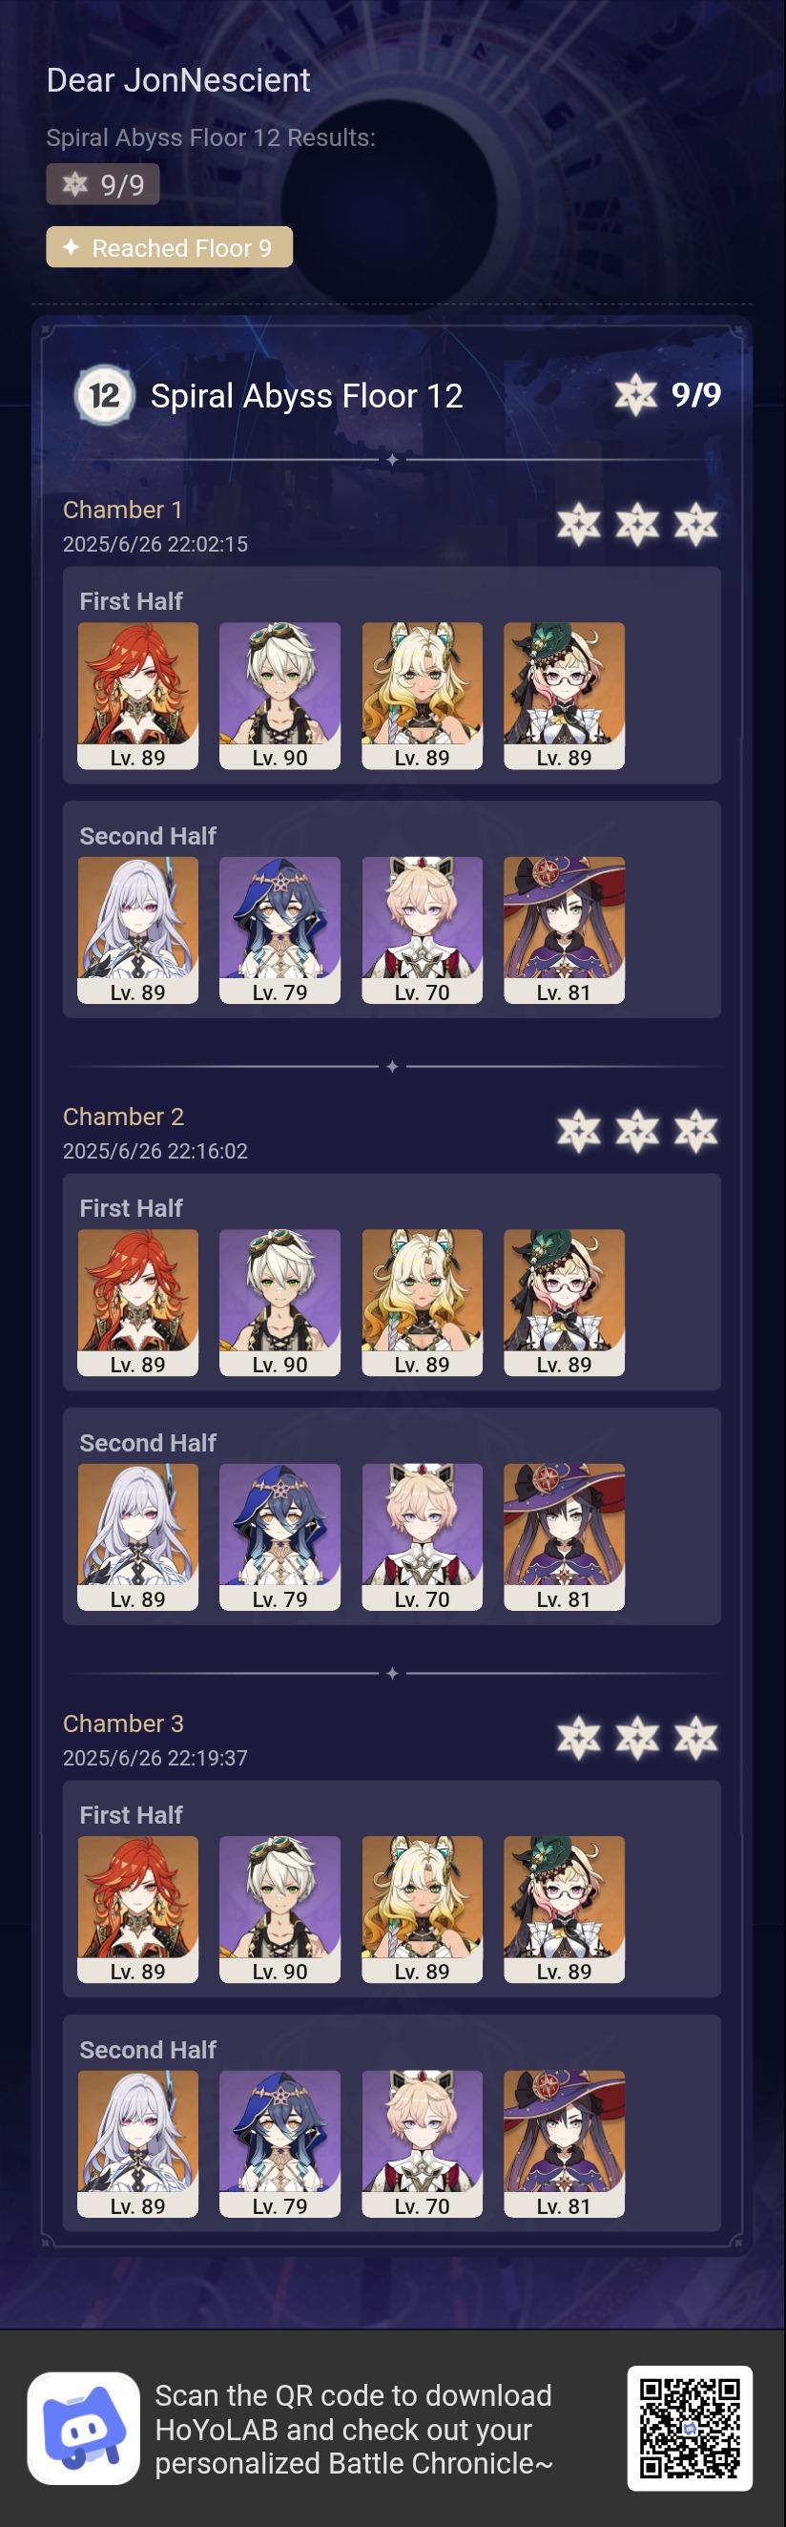
Task: Select Chamber 2 first half glasses character Lv. 89
Action: tap(565, 1303)
